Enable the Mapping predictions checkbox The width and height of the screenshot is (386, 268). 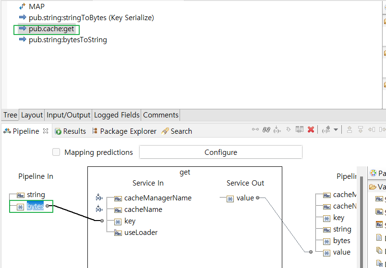(56, 152)
